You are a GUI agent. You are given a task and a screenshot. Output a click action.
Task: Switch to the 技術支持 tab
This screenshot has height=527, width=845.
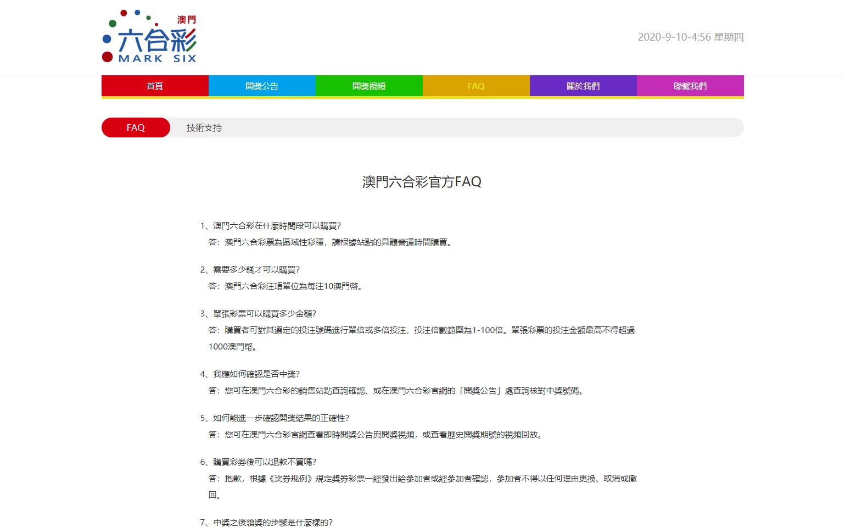pyautogui.click(x=204, y=127)
